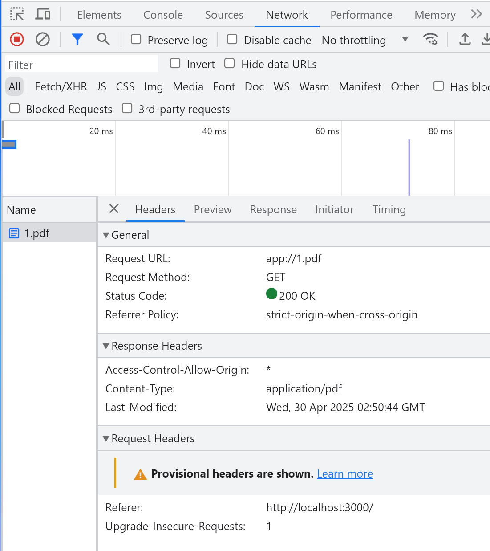Open the Performance panel
The height and width of the screenshot is (551, 490).
(361, 15)
